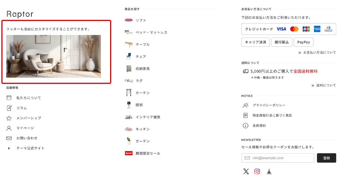This screenshot has height=183, width=342.
Task: Go to the マイページ menu item
Action: pyautogui.click(x=25, y=128)
